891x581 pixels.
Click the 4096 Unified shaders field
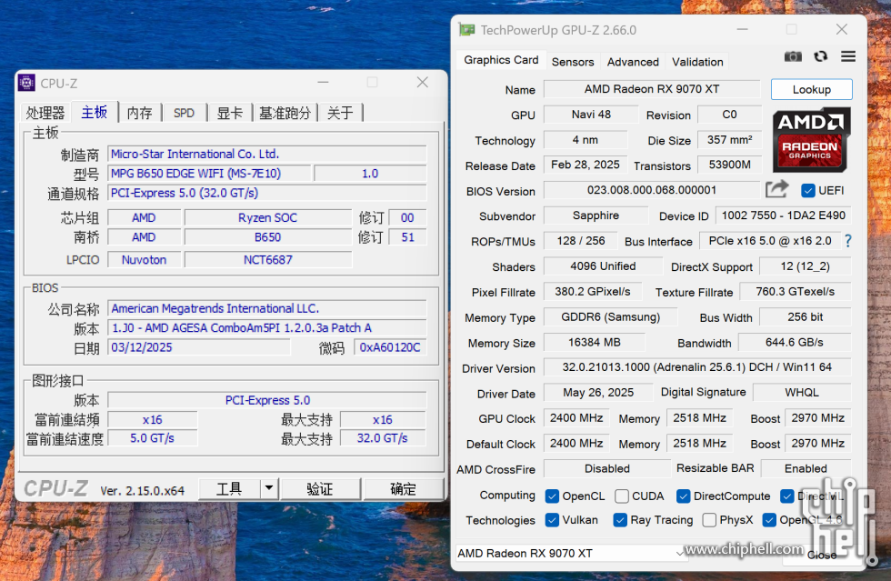pos(603,266)
